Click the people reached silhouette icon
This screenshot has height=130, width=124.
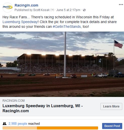pyautogui.click(x=5, y=123)
